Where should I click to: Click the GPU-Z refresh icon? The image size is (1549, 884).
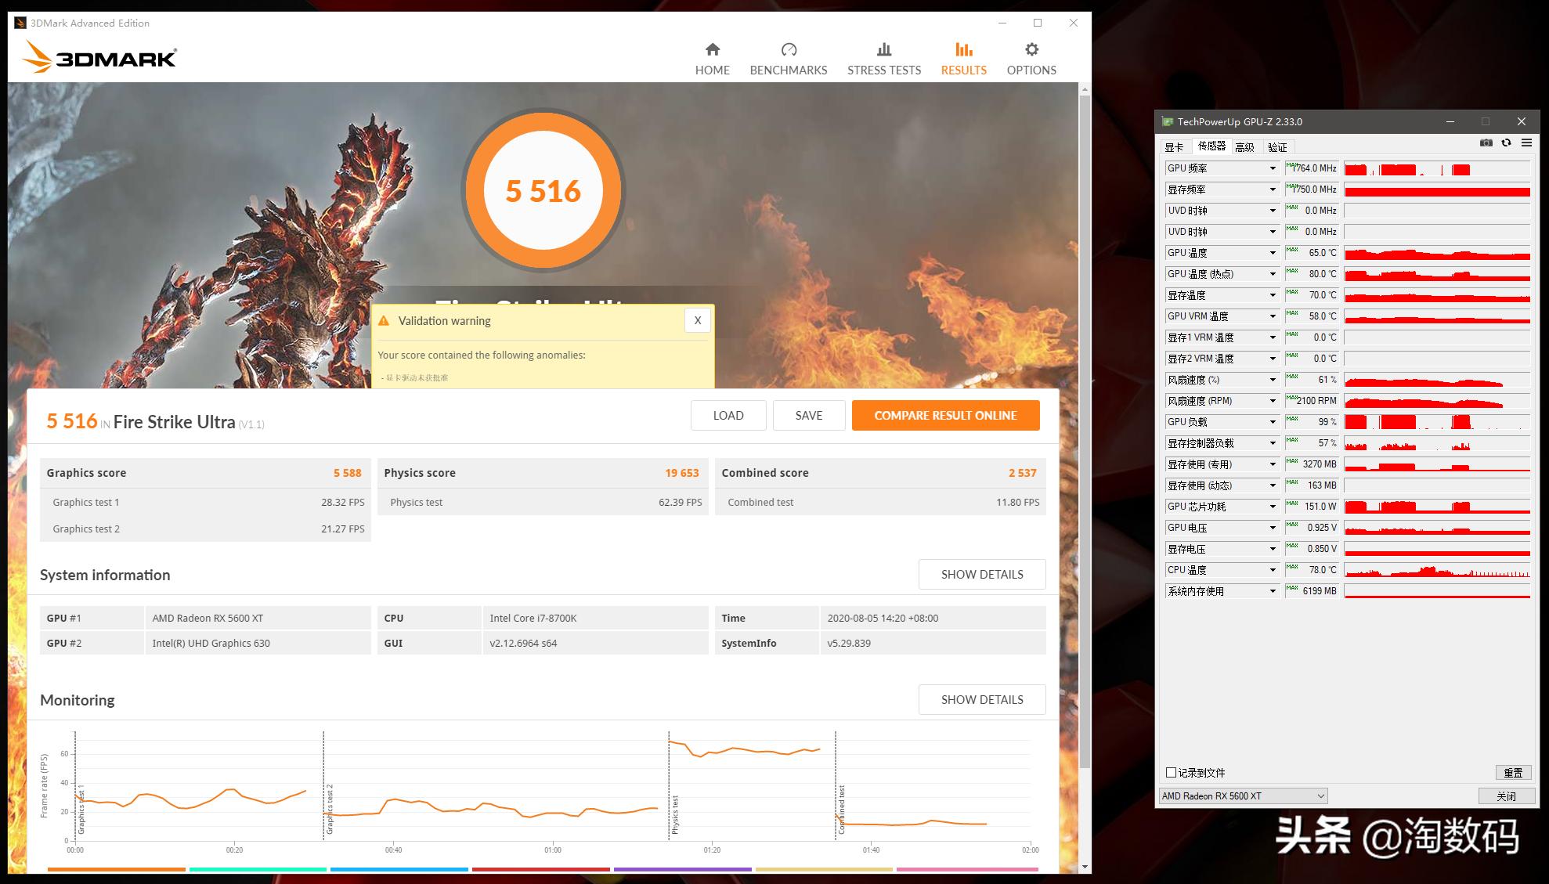pyautogui.click(x=1506, y=143)
